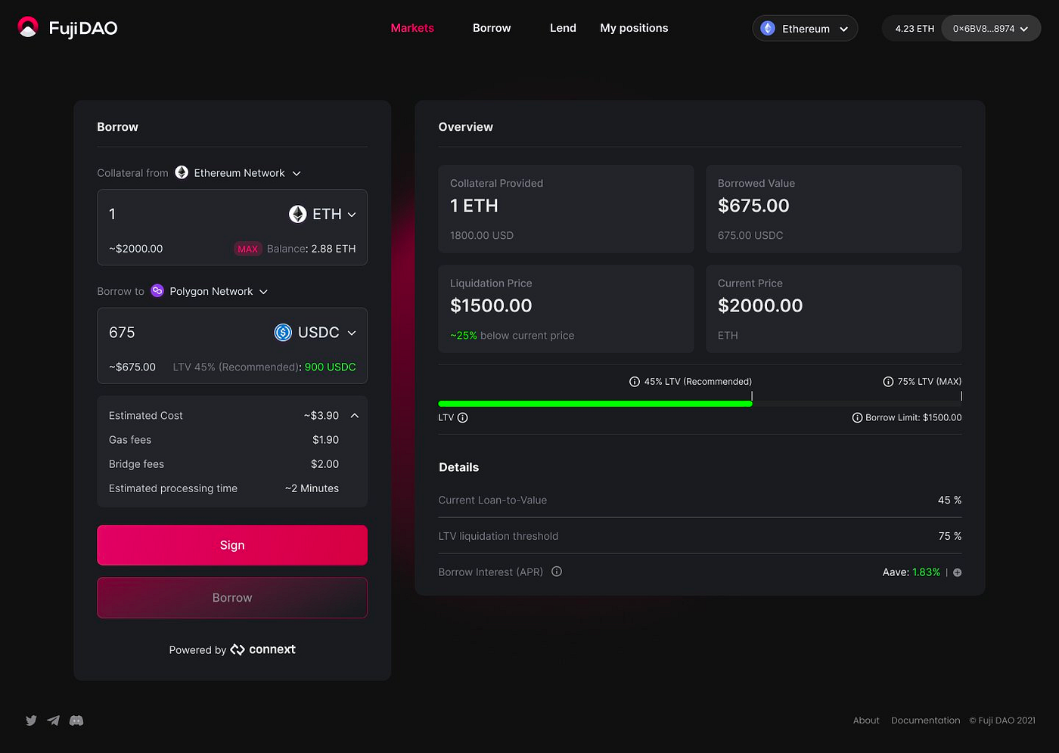Screen dimensions: 1059x753
Task: Click the Ethereum Network icon beside Collateral from
Action: tap(182, 172)
